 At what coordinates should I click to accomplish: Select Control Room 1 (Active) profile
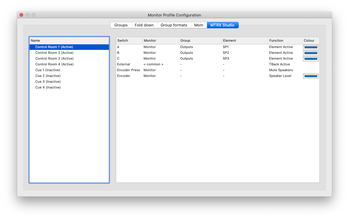69,47
